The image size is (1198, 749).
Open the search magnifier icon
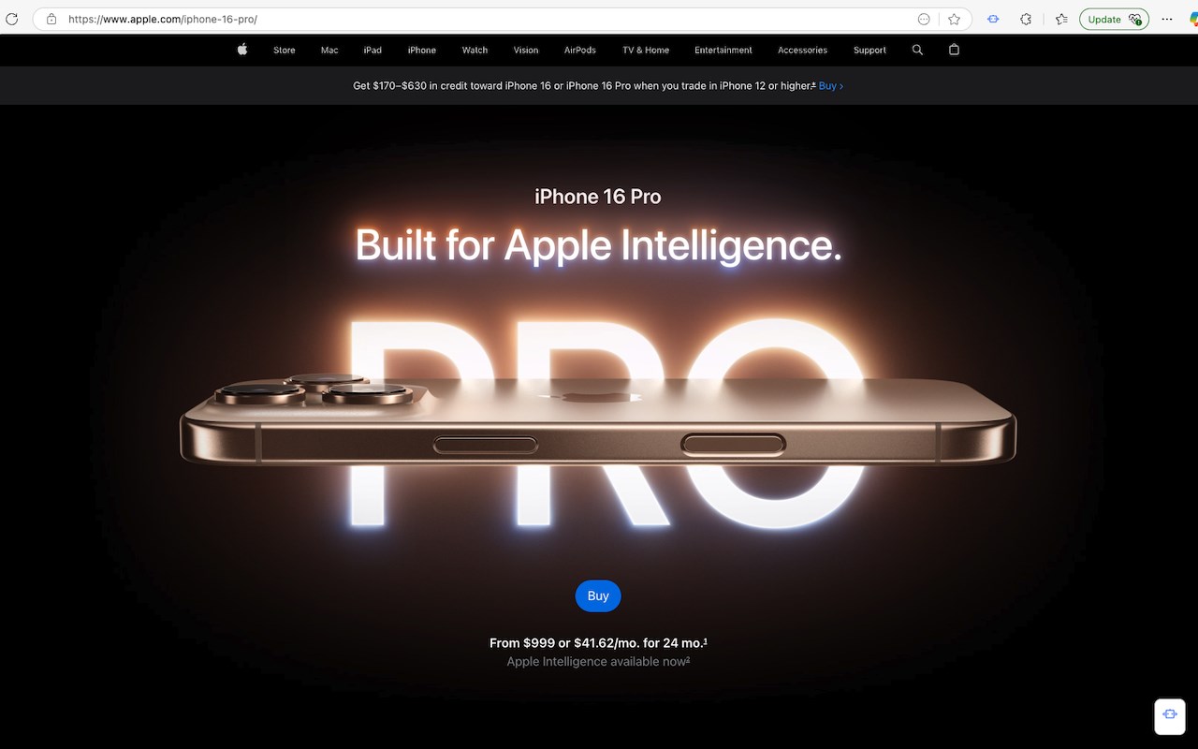pyautogui.click(x=917, y=50)
